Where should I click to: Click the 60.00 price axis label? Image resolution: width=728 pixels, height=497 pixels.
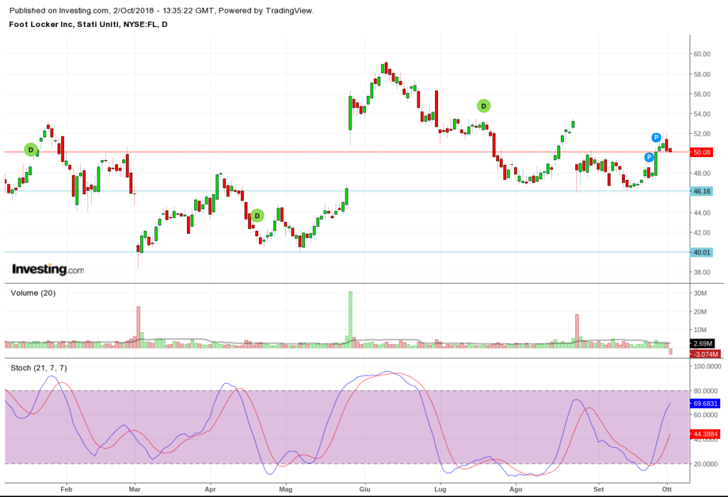click(702, 54)
